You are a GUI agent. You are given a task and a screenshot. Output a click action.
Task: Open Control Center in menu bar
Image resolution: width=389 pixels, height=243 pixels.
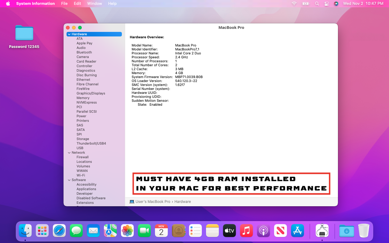(x=327, y=4)
